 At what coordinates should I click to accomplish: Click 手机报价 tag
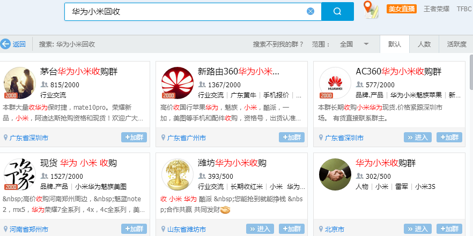[276, 95]
